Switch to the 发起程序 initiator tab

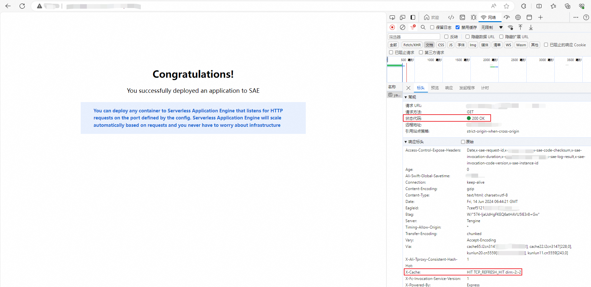click(x=467, y=88)
